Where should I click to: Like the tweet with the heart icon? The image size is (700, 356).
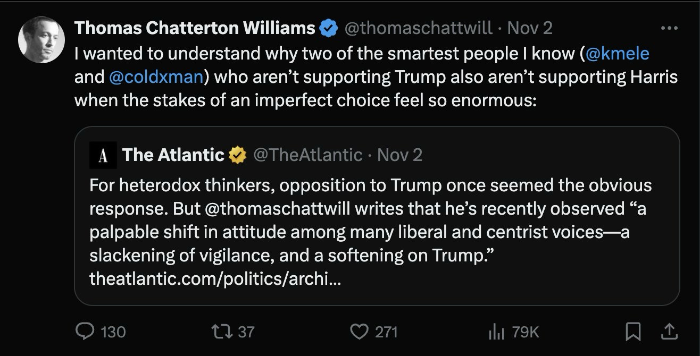tap(360, 332)
